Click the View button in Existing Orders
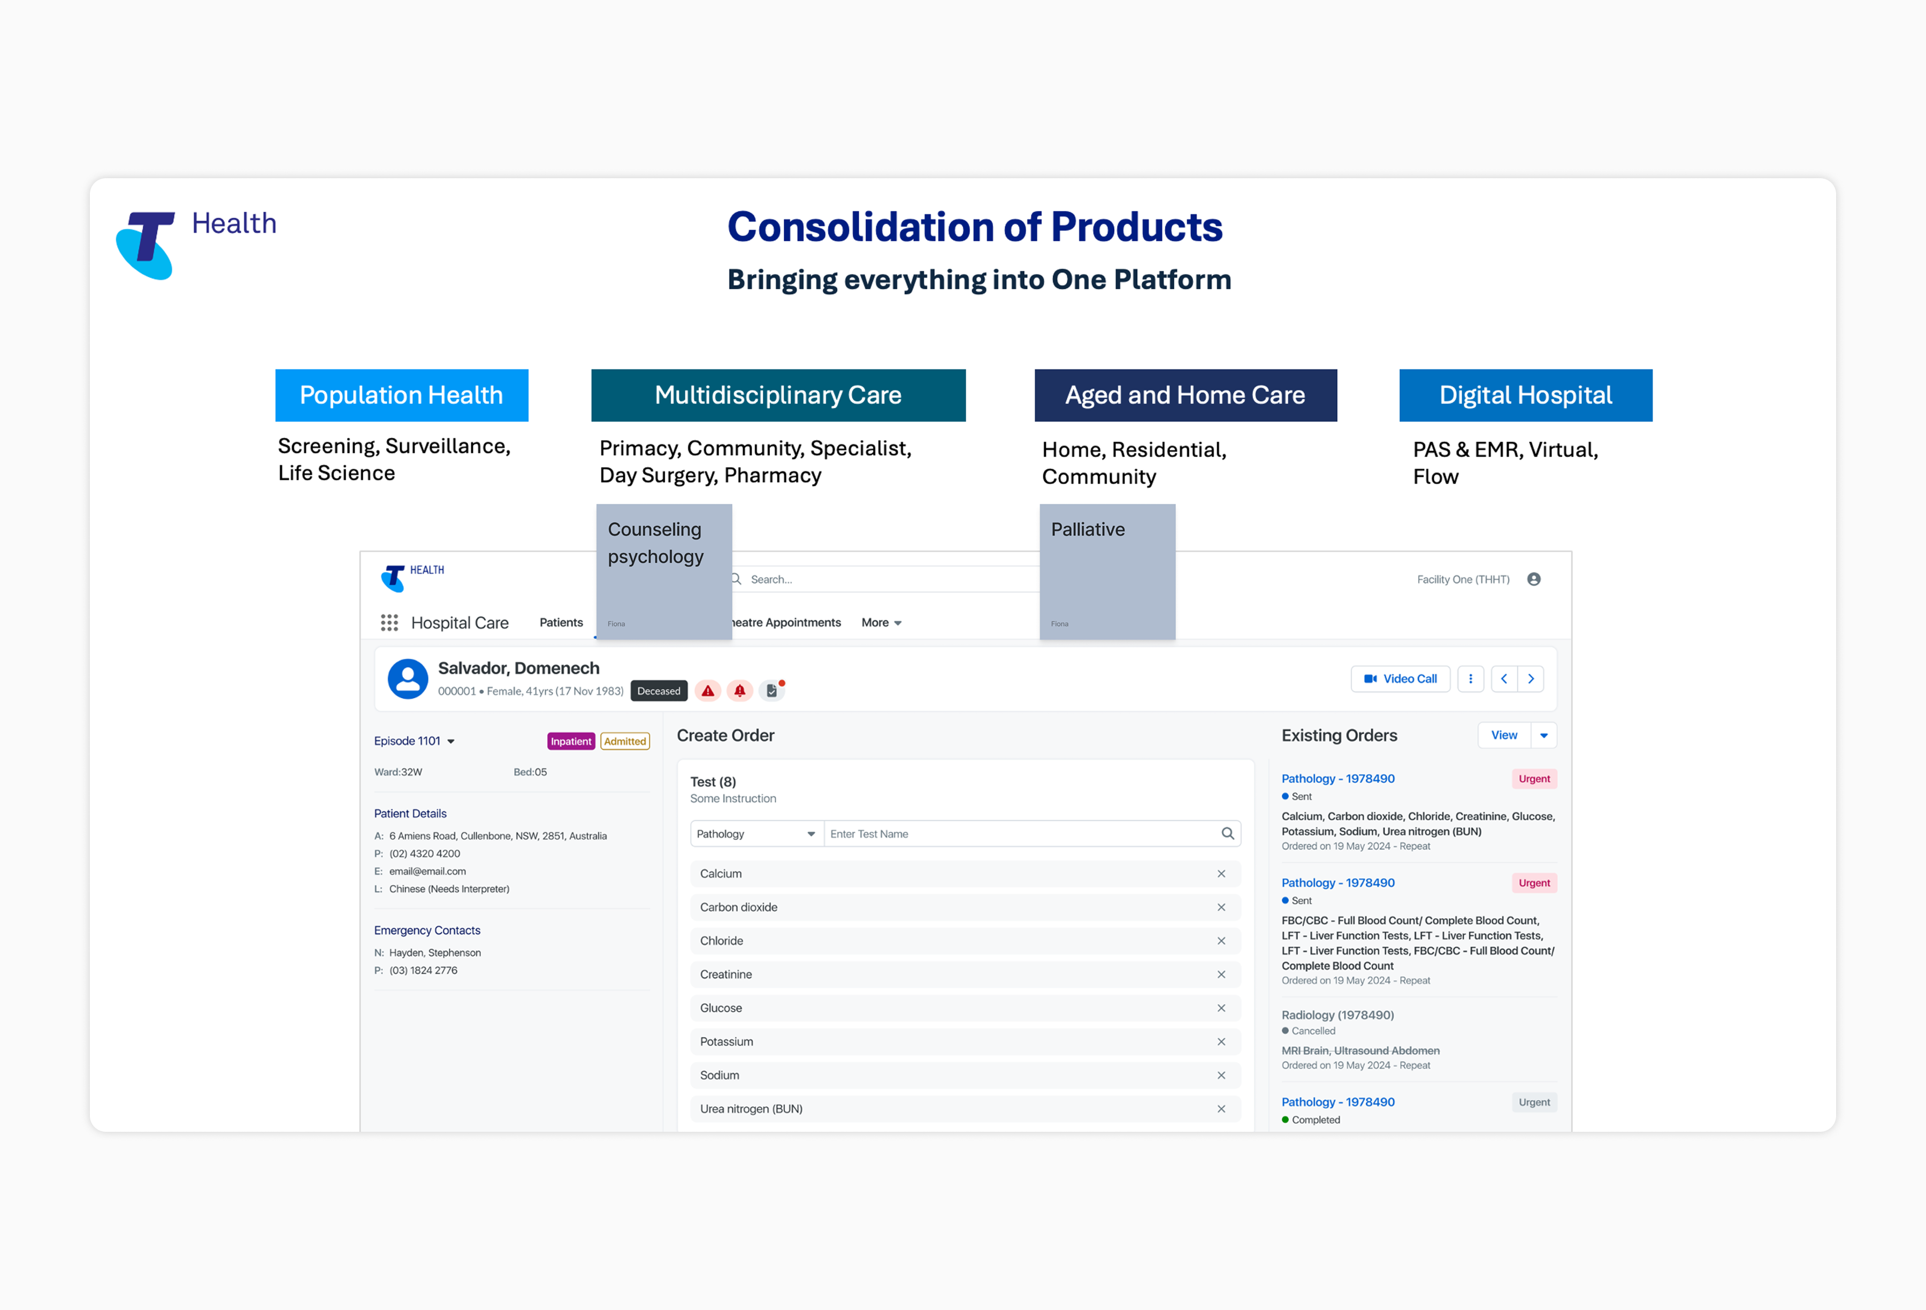Viewport: 1926px width, 1310px height. click(x=1503, y=735)
